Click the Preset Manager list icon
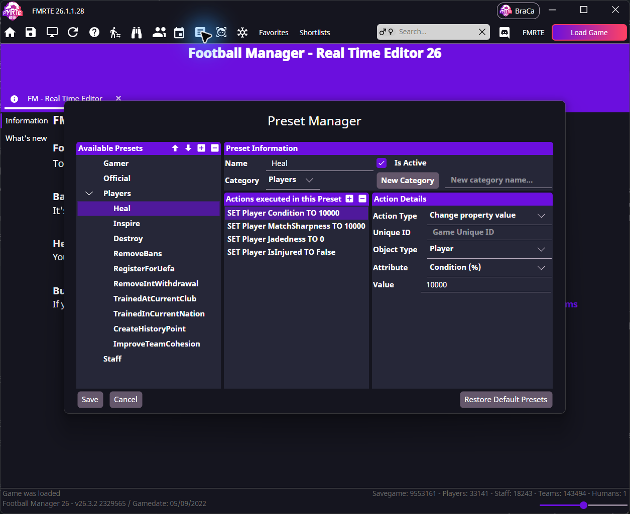This screenshot has width=630, height=514. click(200, 33)
